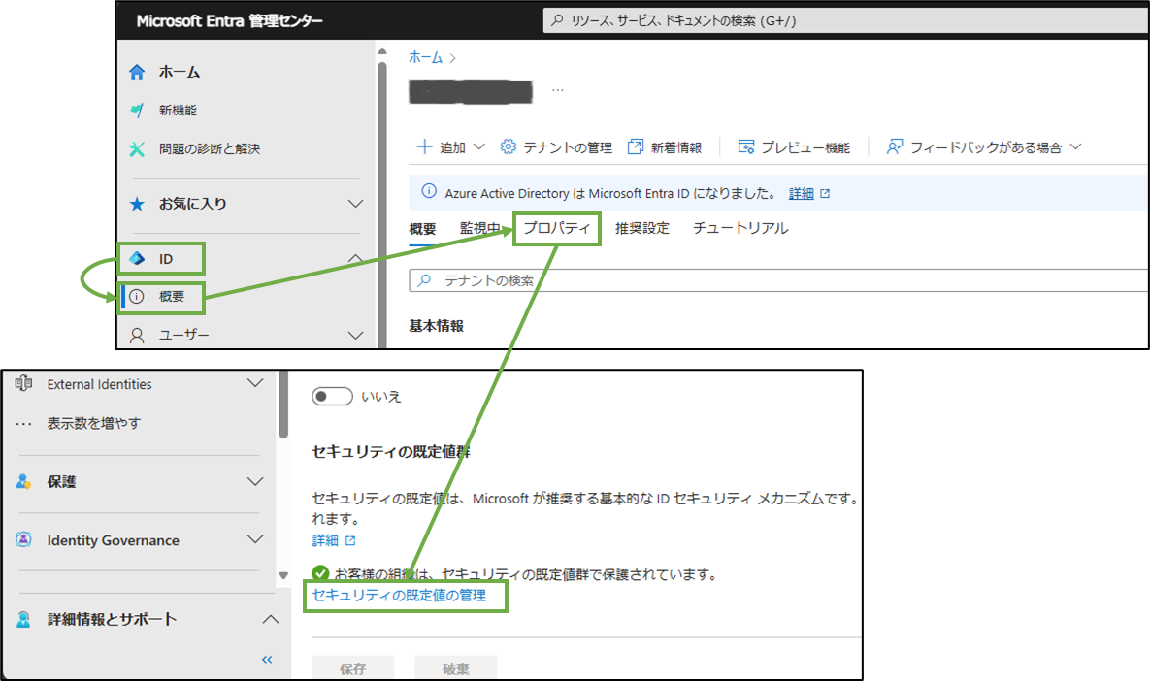Click the 新着情報 label

click(x=676, y=147)
